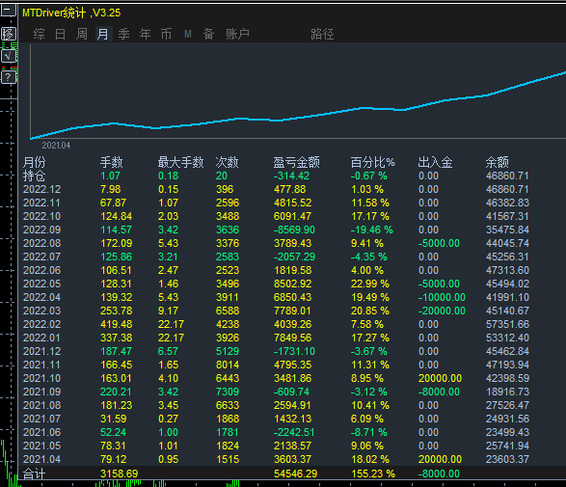Click the 合计 total row label

tap(35, 473)
